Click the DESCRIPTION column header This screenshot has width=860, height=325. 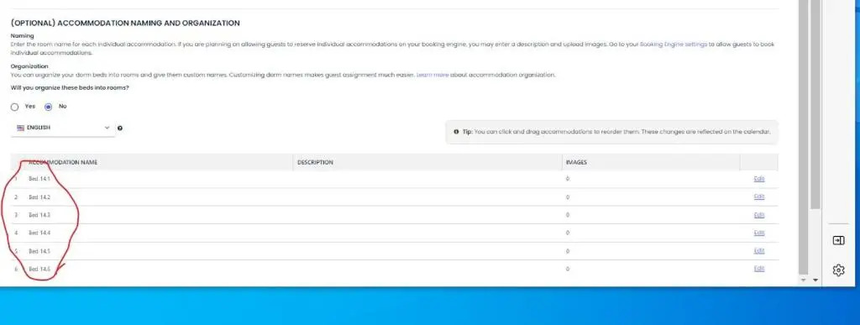(x=316, y=163)
